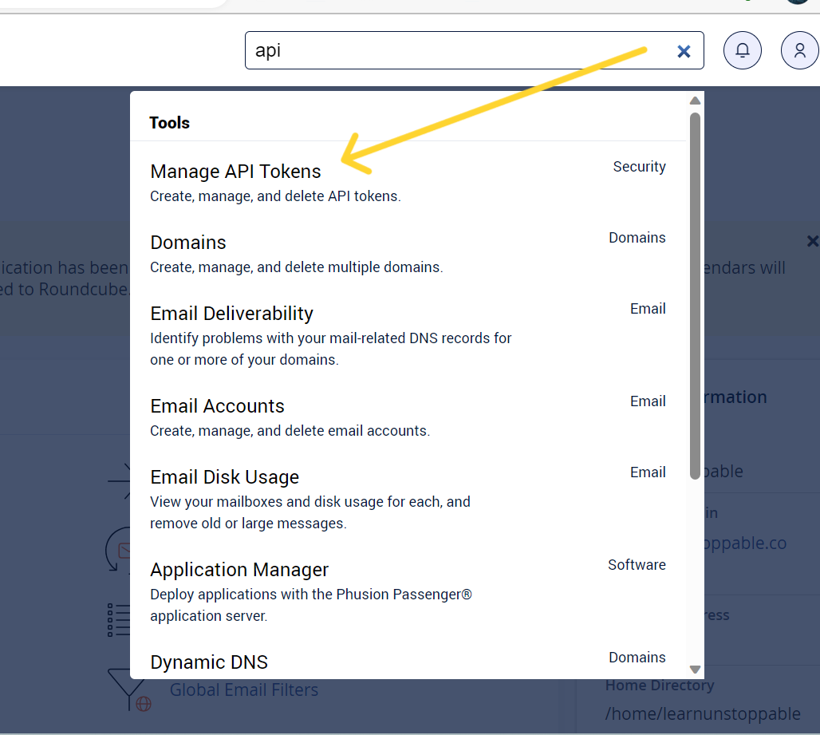Click the Software label beside Application Manager

coord(637,565)
